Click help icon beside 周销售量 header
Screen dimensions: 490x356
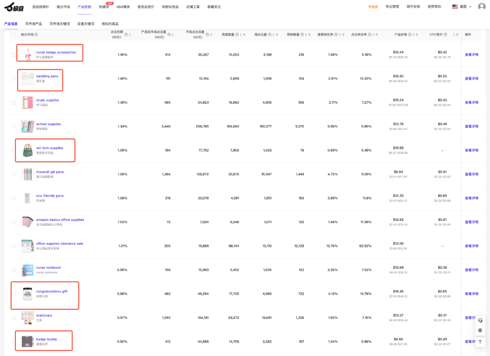(x=302, y=34)
